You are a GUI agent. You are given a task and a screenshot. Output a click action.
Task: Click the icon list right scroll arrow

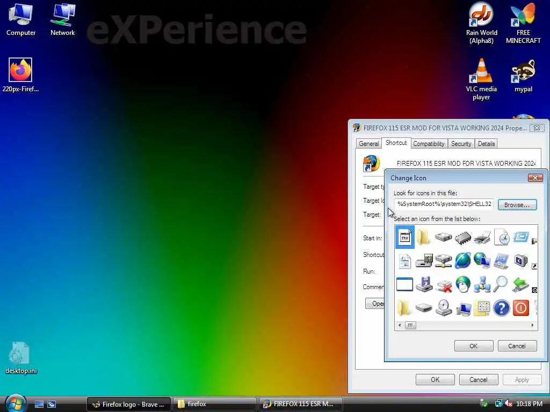pos(532,326)
